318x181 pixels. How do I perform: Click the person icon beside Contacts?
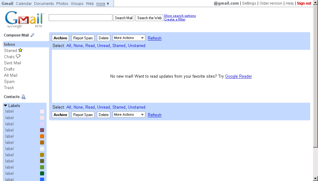pos(24,97)
